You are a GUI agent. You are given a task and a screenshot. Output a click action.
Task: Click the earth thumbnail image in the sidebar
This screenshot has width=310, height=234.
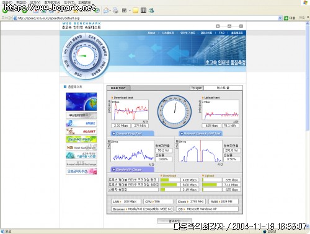pyautogui.click(x=81, y=102)
